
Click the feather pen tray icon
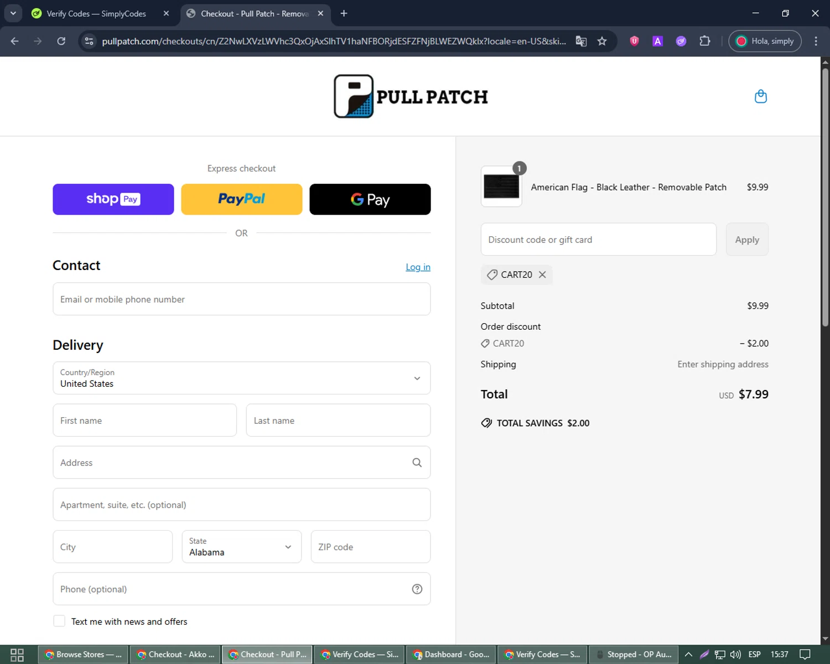click(704, 655)
